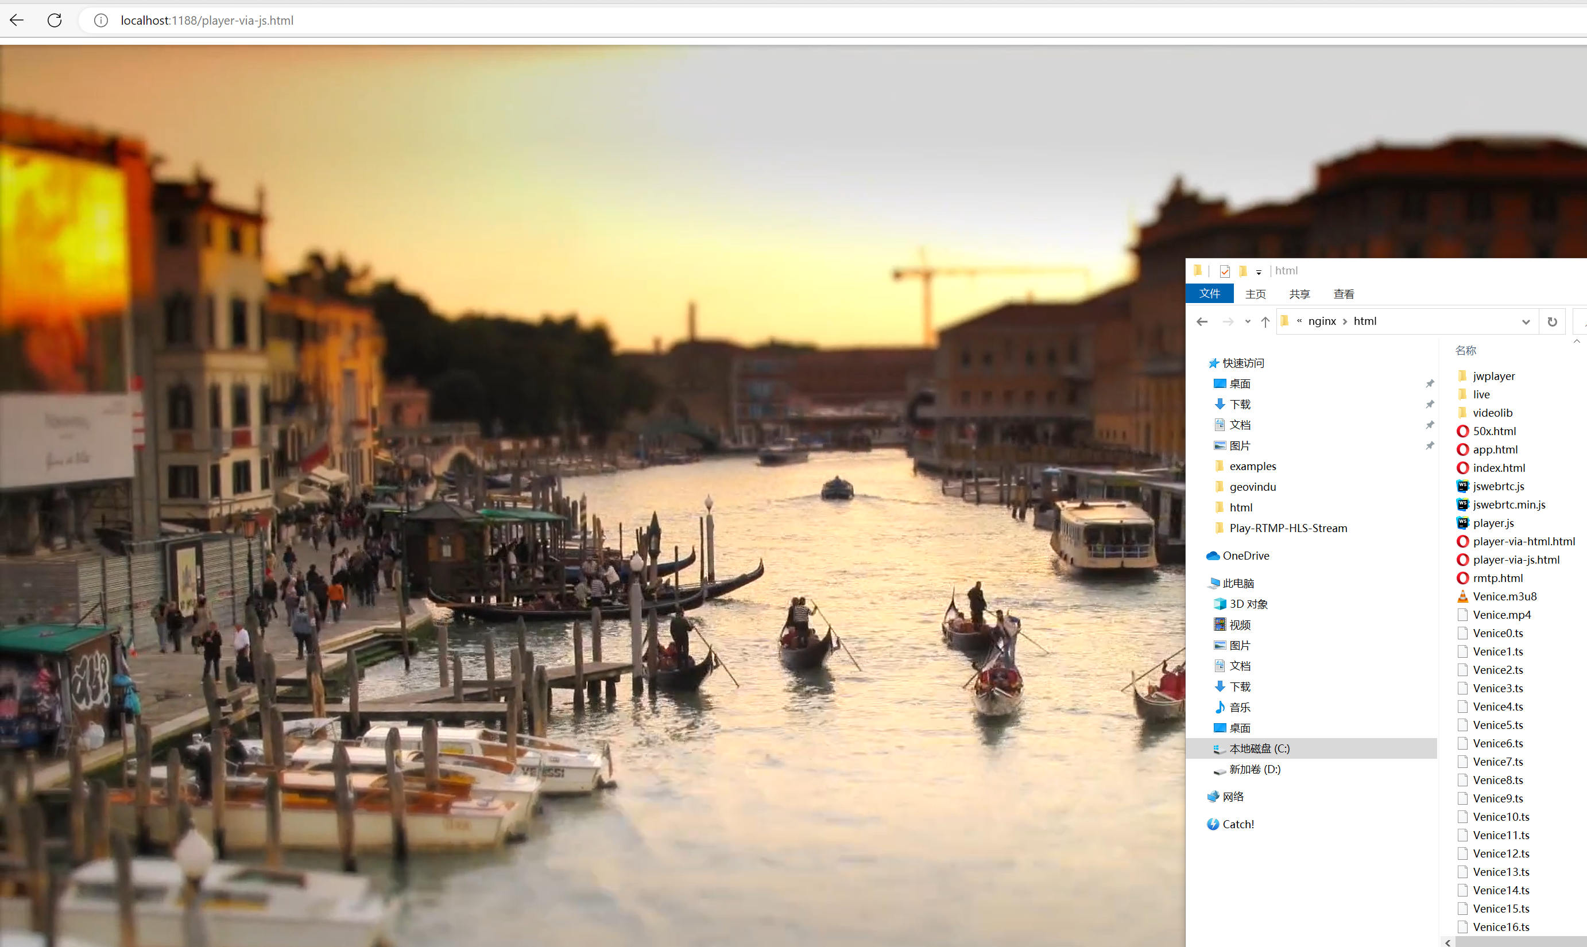The image size is (1587, 947).
Task: Switch to the 查看 ribbon tab
Action: click(1343, 294)
